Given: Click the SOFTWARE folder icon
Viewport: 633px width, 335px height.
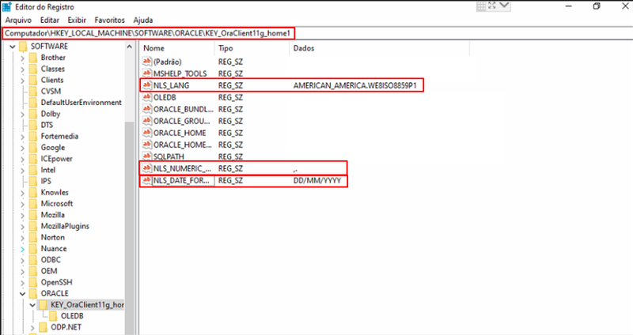Looking at the screenshot, I should (x=24, y=47).
